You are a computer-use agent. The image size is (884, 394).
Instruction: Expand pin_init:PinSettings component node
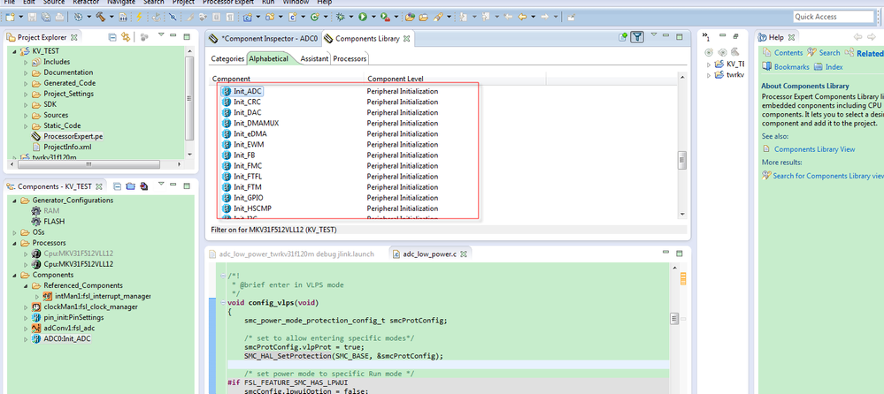coord(26,317)
